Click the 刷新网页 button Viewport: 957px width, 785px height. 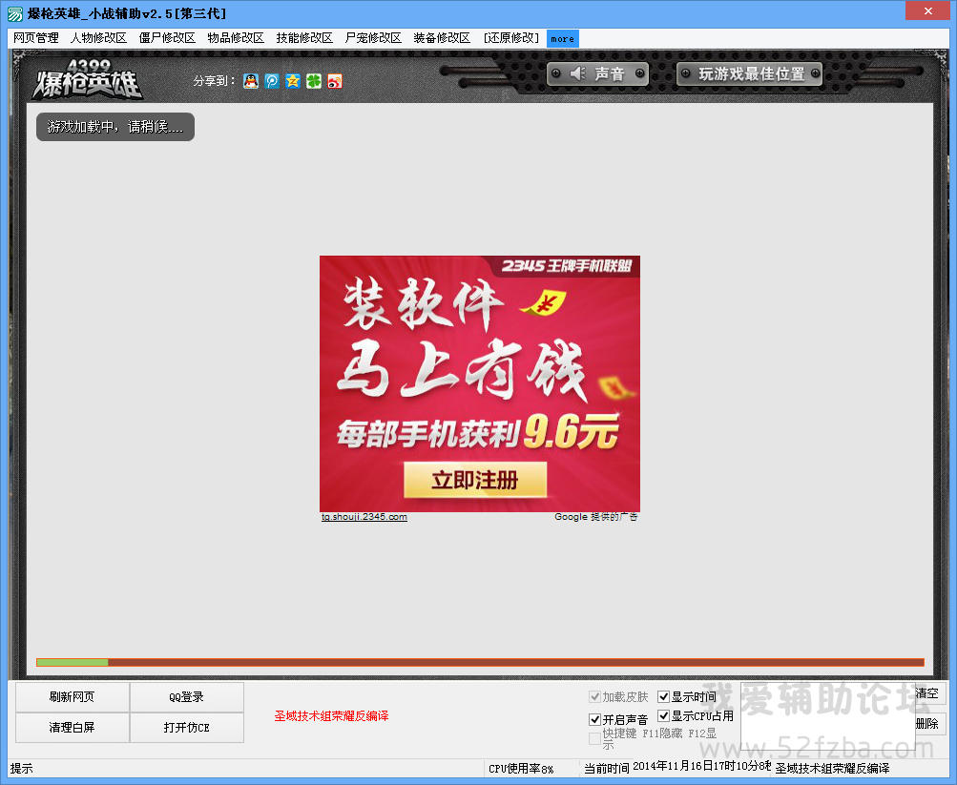click(72, 696)
